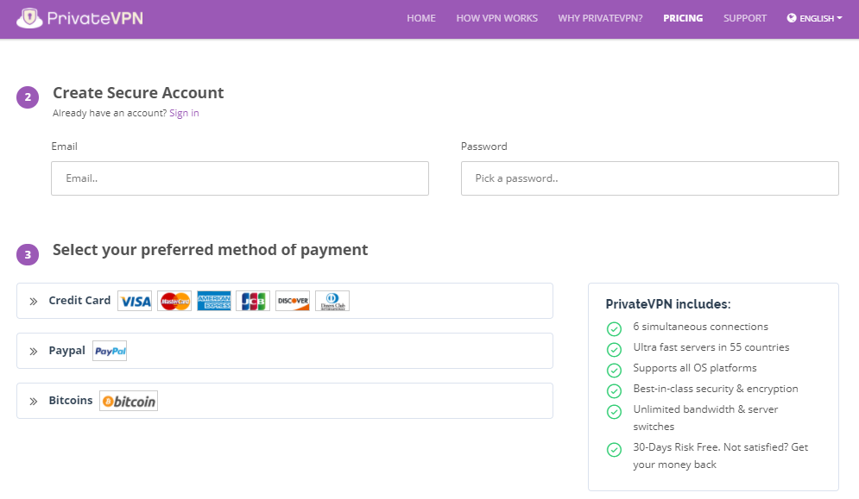Open the SUPPORT menu item
This screenshot has height=499, width=859.
[745, 18]
